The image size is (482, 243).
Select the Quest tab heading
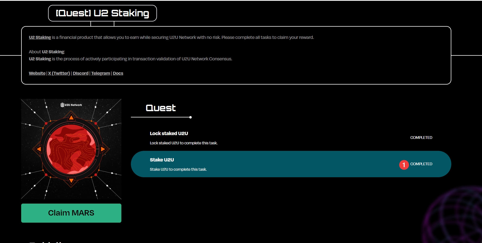(x=161, y=108)
